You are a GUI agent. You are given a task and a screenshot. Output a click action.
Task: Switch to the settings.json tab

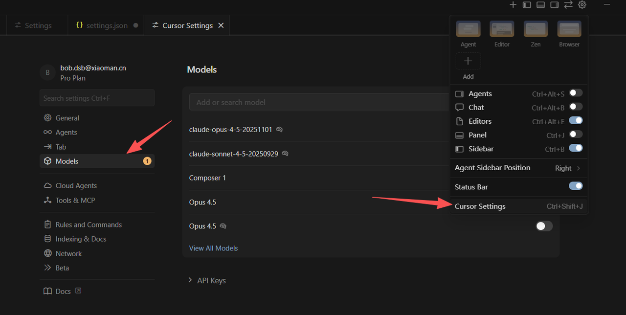[106, 25]
